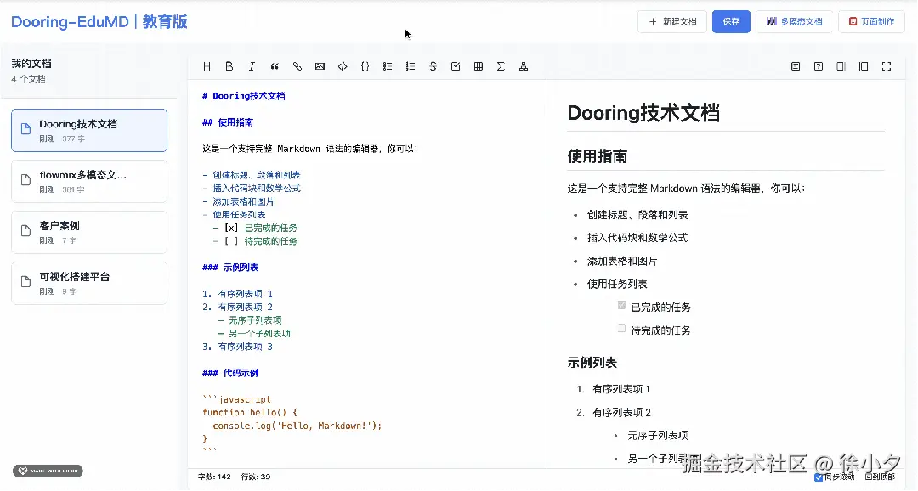This screenshot has width=918, height=491.
Task: Click the preview heading 示例列表
Action: pos(592,363)
